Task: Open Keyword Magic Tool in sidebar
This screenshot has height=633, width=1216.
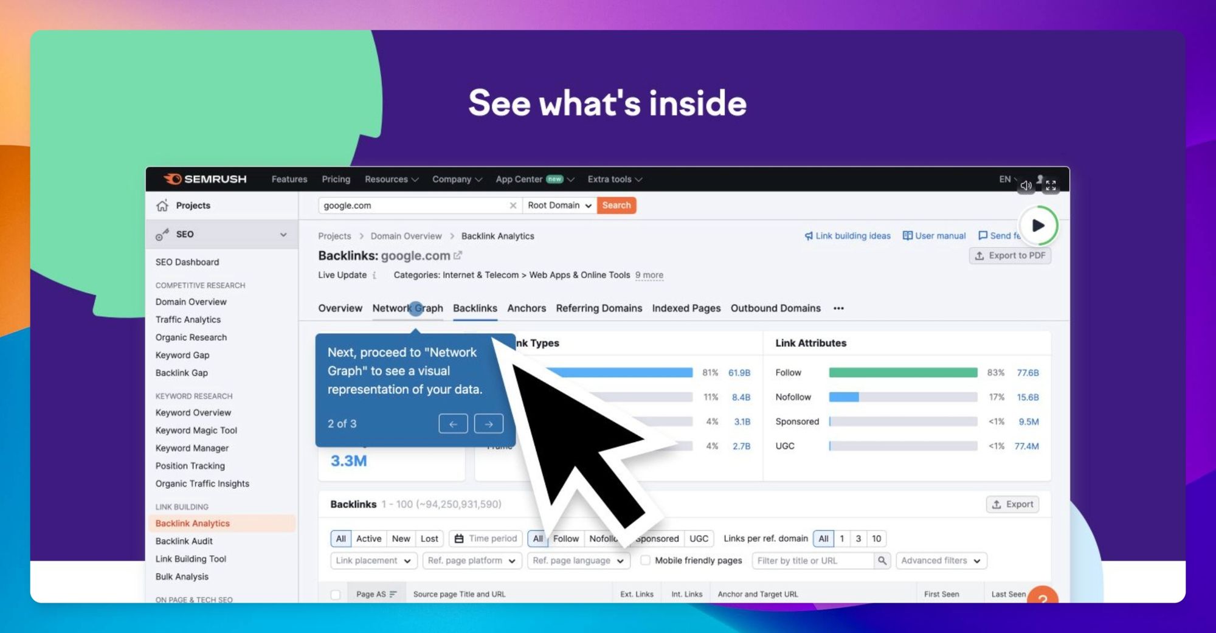Action: click(x=196, y=431)
